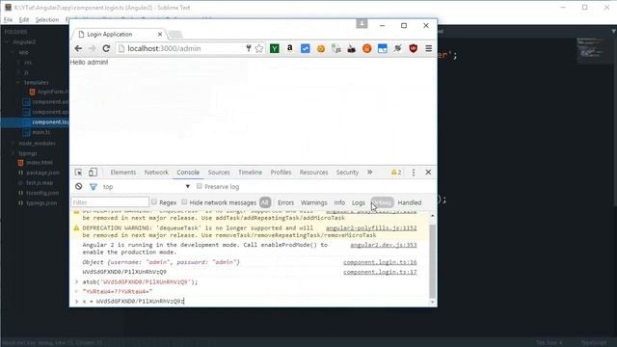Toggle DevTools device mode icon

(x=93, y=173)
